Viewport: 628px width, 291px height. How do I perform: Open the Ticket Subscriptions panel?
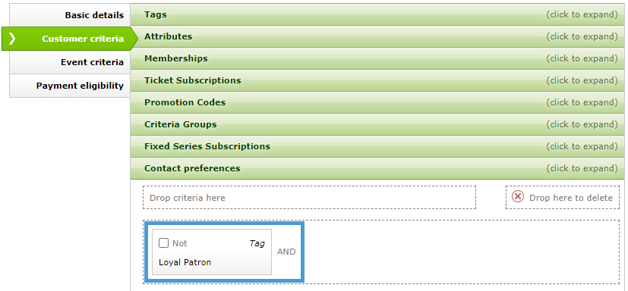pos(377,80)
